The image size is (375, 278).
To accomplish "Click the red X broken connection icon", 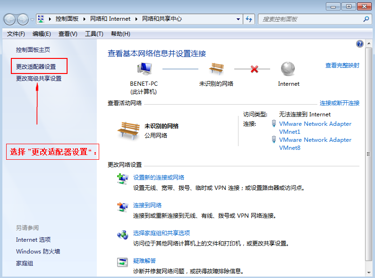I will pyautogui.click(x=254, y=69).
